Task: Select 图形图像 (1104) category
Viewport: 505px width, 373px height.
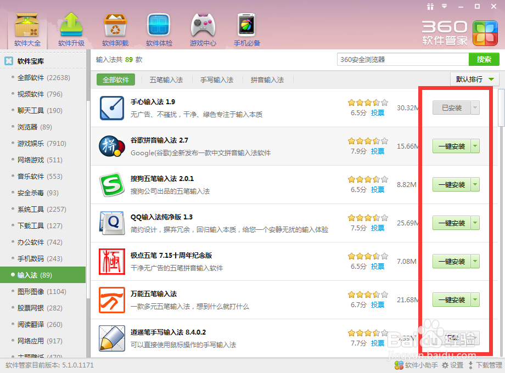Action: click(x=43, y=291)
